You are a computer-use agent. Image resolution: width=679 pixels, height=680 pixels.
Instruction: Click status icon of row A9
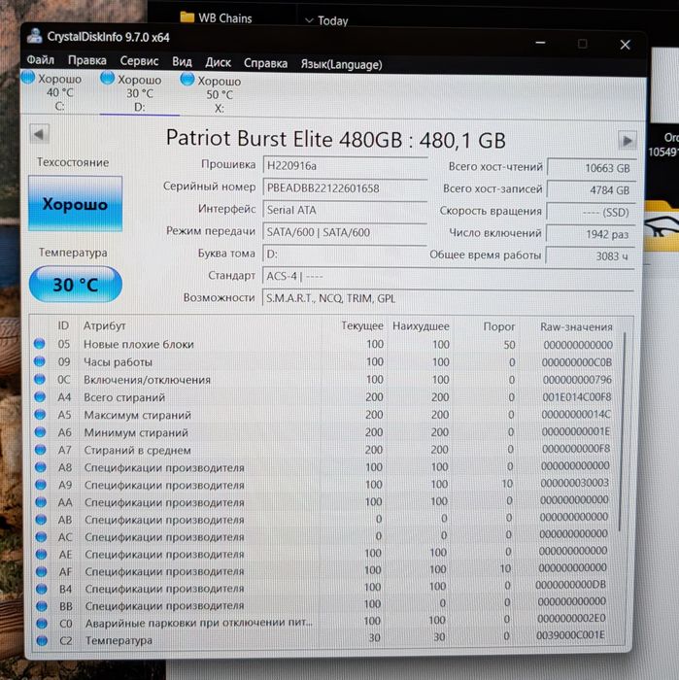(x=41, y=485)
